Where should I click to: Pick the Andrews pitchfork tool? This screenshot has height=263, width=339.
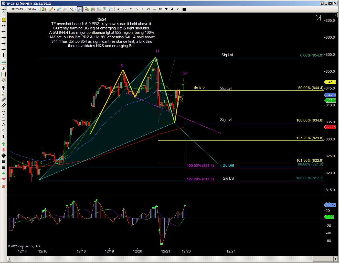pyautogui.click(x=4, y=87)
